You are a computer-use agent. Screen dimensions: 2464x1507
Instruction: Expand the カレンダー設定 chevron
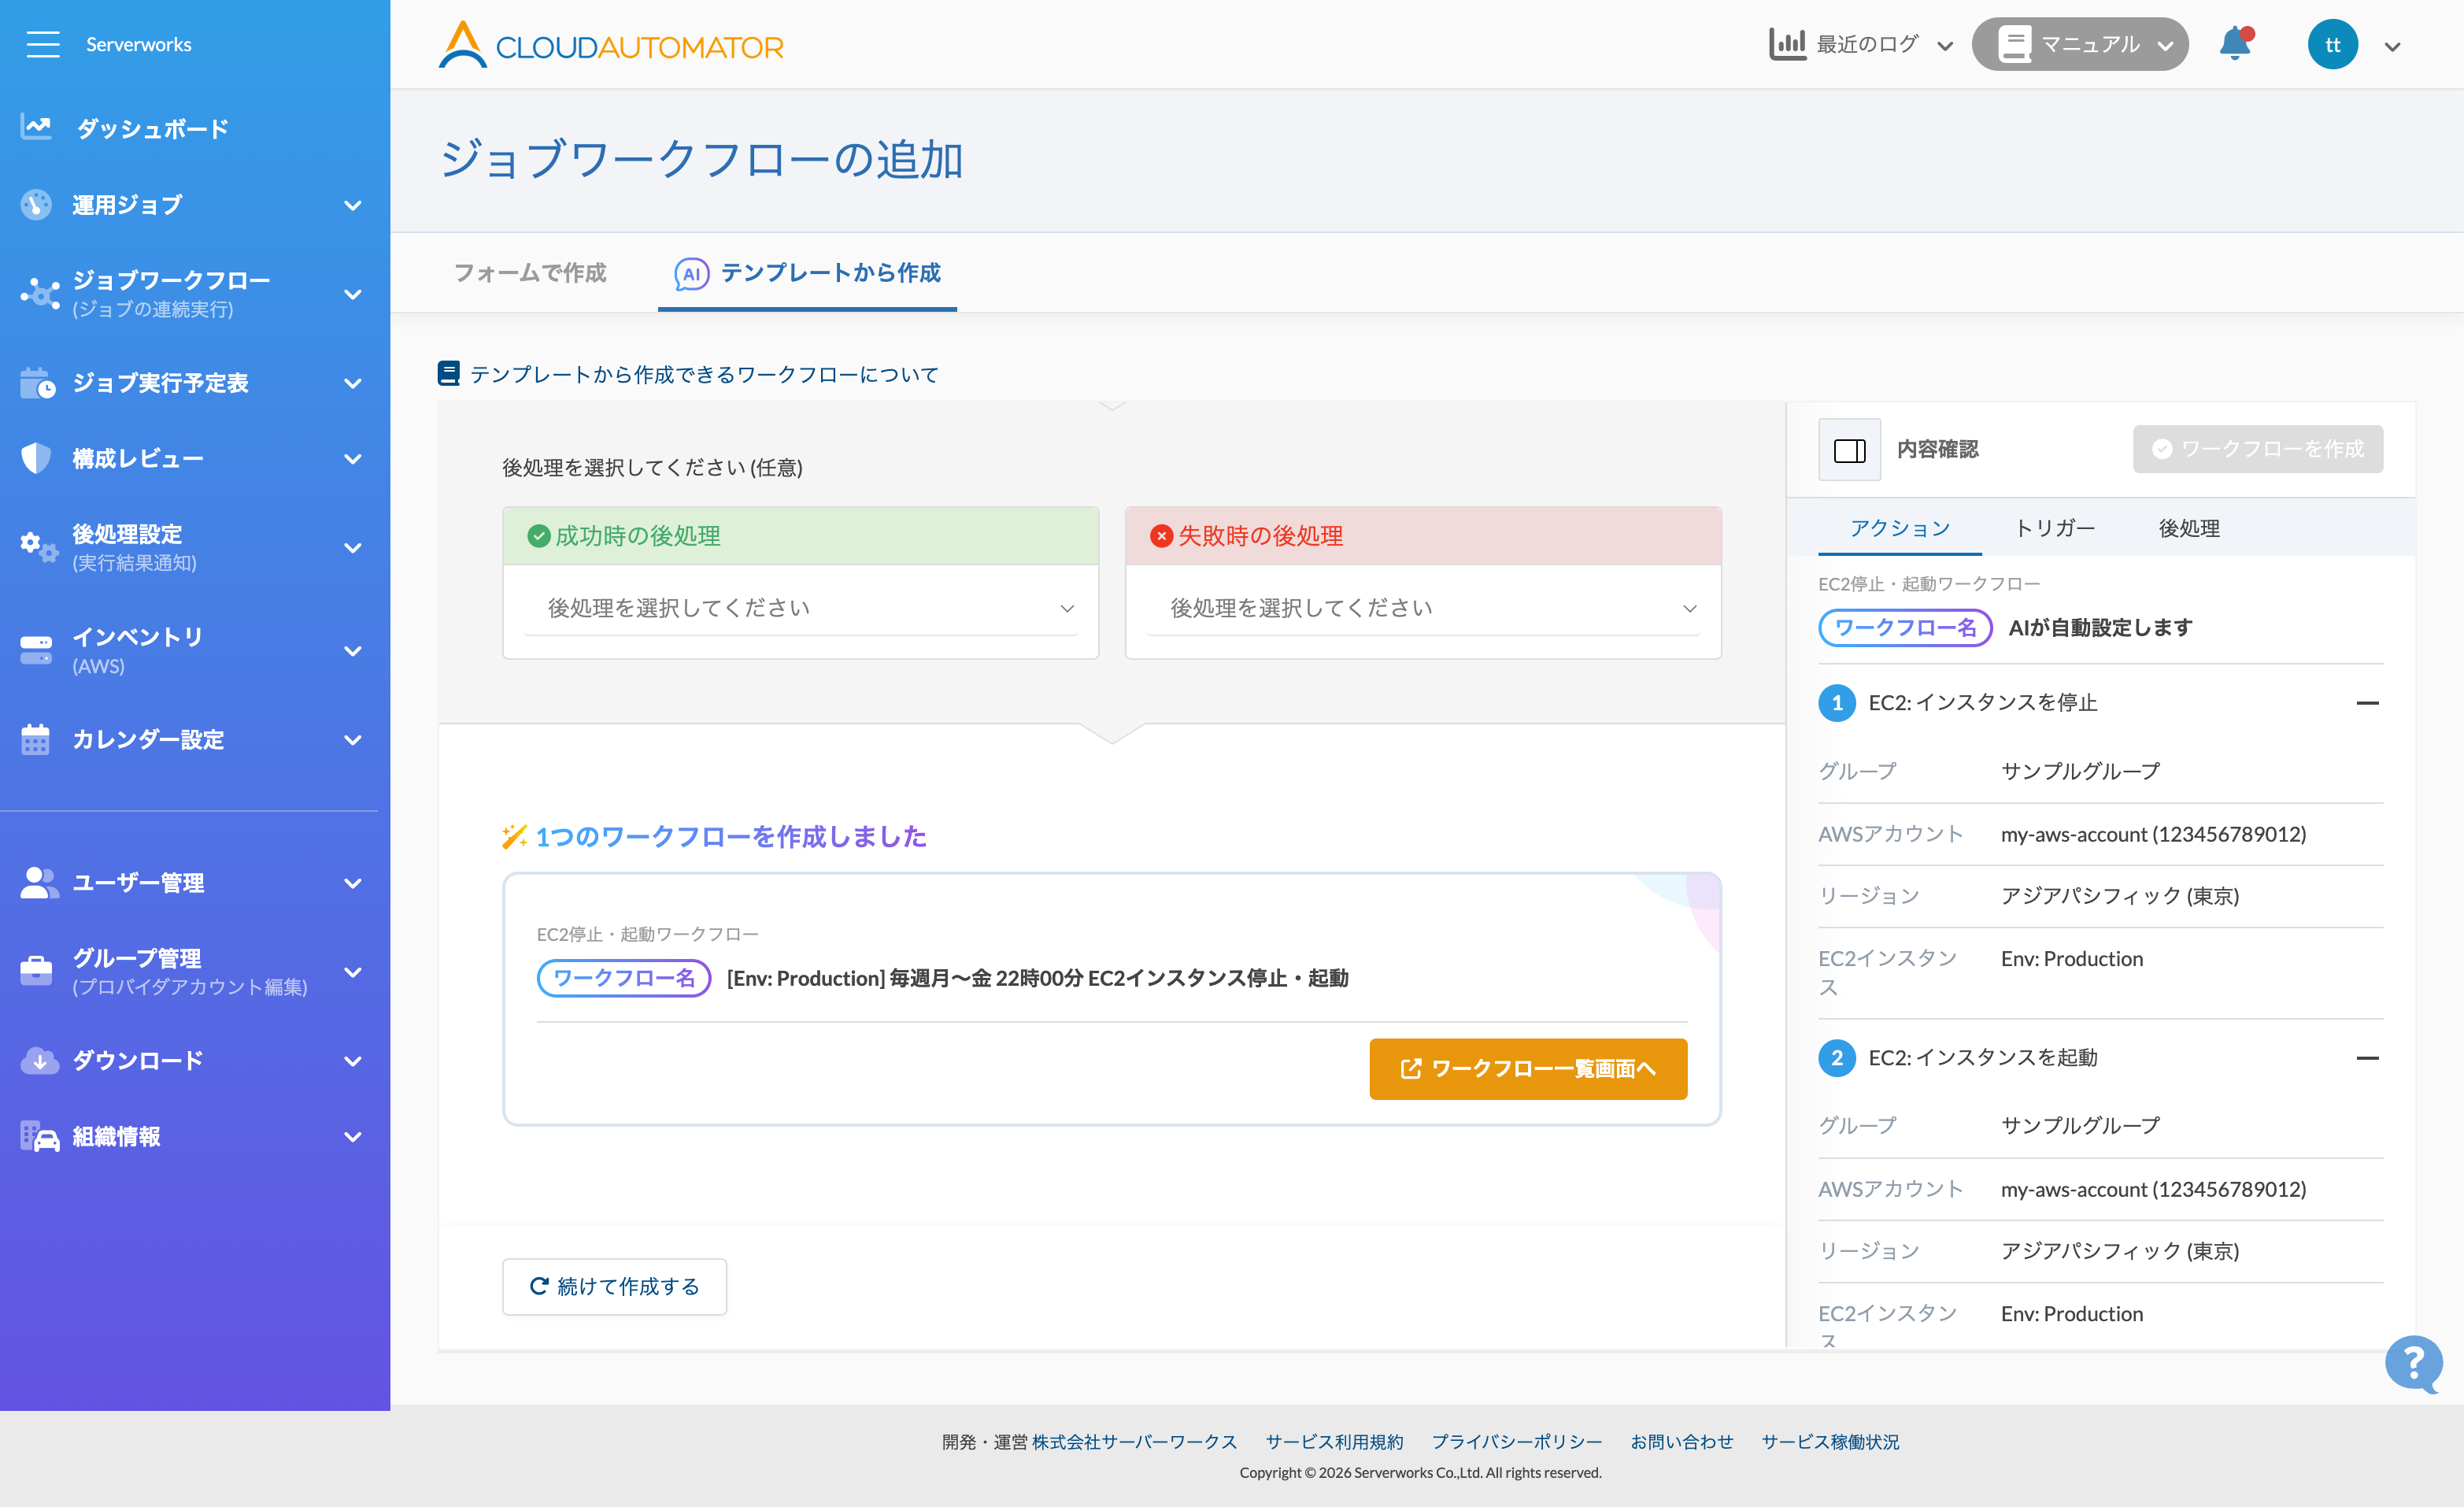[x=352, y=740]
